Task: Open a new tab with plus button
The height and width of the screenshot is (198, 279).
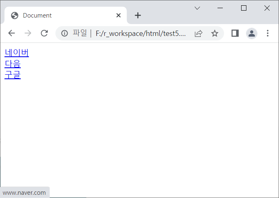Action: [x=138, y=16]
